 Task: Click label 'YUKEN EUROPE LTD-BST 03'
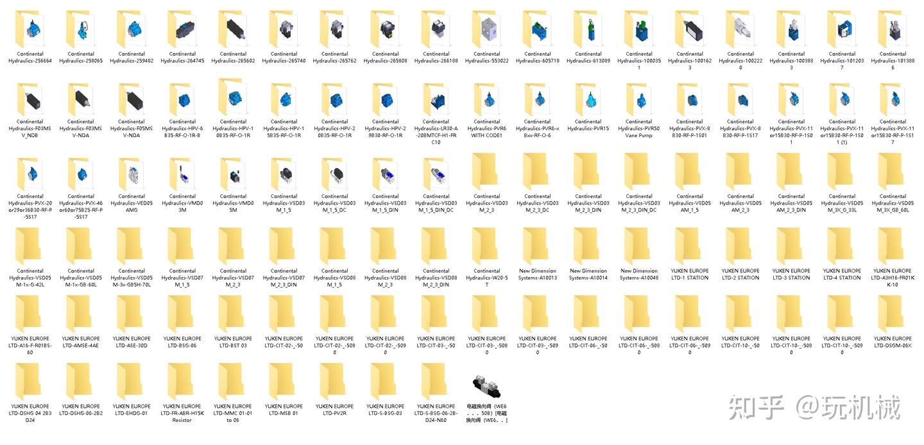click(233, 342)
